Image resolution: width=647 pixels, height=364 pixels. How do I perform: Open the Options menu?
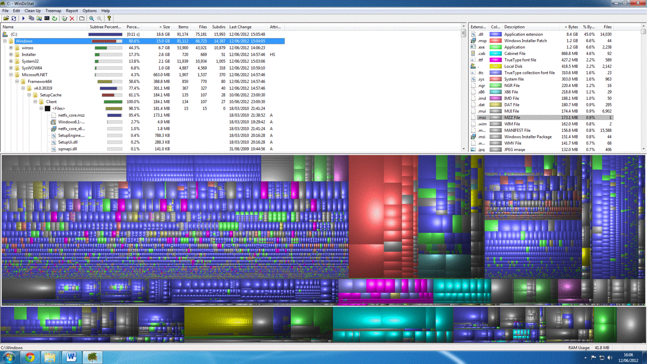[x=90, y=11]
